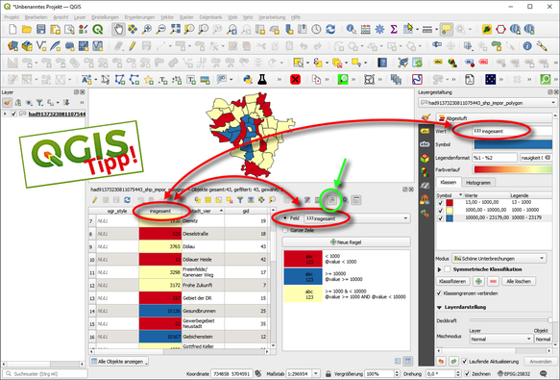Image resolution: width=560 pixels, height=380 pixels.
Task: Click the Save Project floppy icon
Action: (41, 29)
